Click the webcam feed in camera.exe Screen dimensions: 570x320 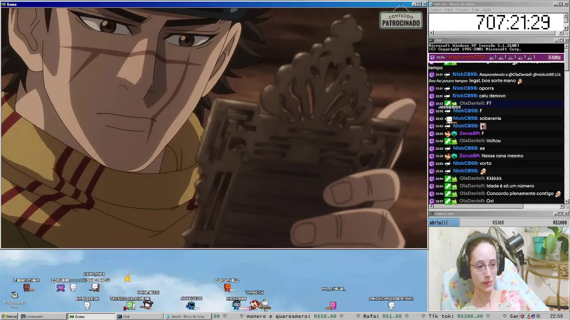click(x=499, y=269)
